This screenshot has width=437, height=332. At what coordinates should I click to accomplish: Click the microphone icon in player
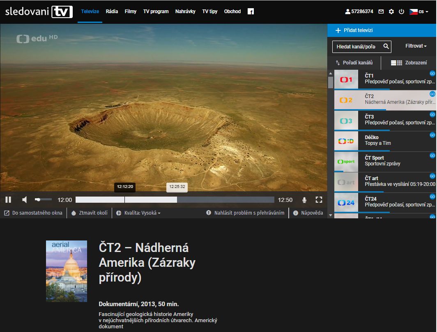tap(304, 200)
